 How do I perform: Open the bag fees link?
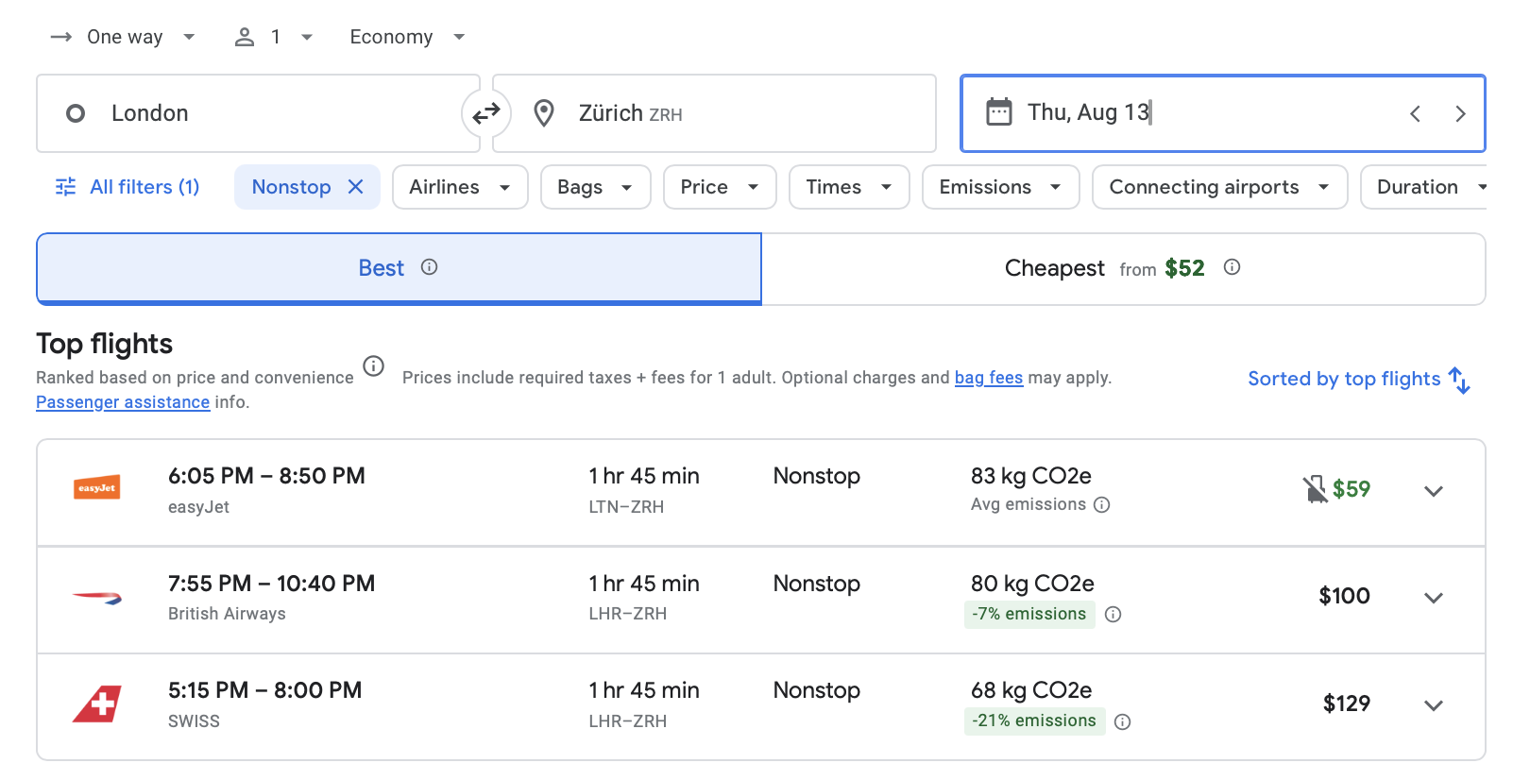click(988, 378)
